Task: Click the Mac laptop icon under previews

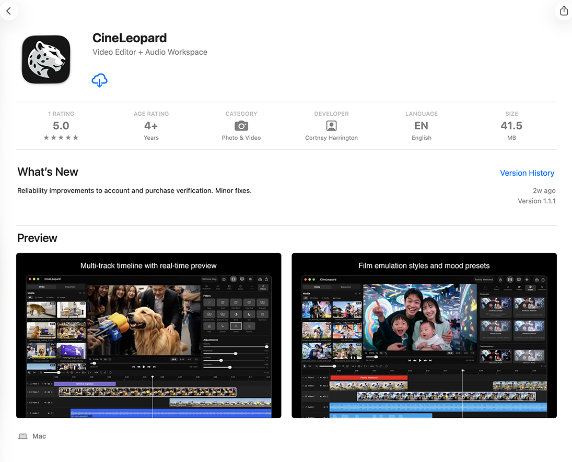Action: pyautogui.click(x=22, y=436)
